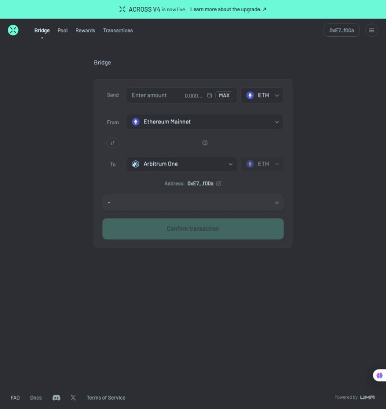Open the hamburger menu icon
Screen dimensions: 386x409
(x=372, y=30)
